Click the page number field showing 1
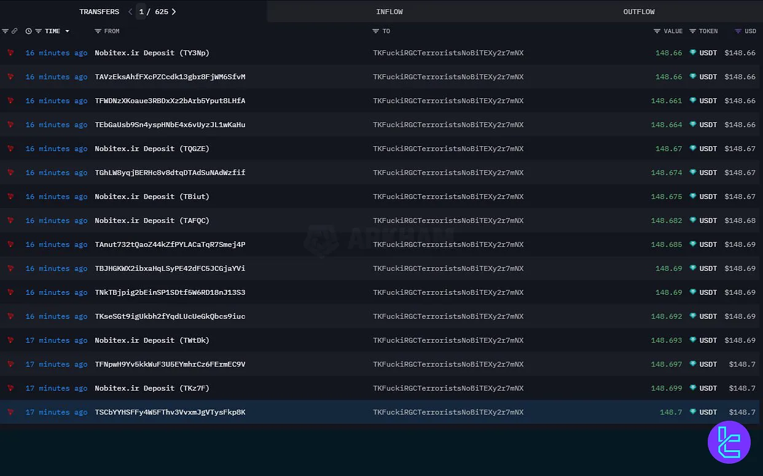 pos(141,12)
